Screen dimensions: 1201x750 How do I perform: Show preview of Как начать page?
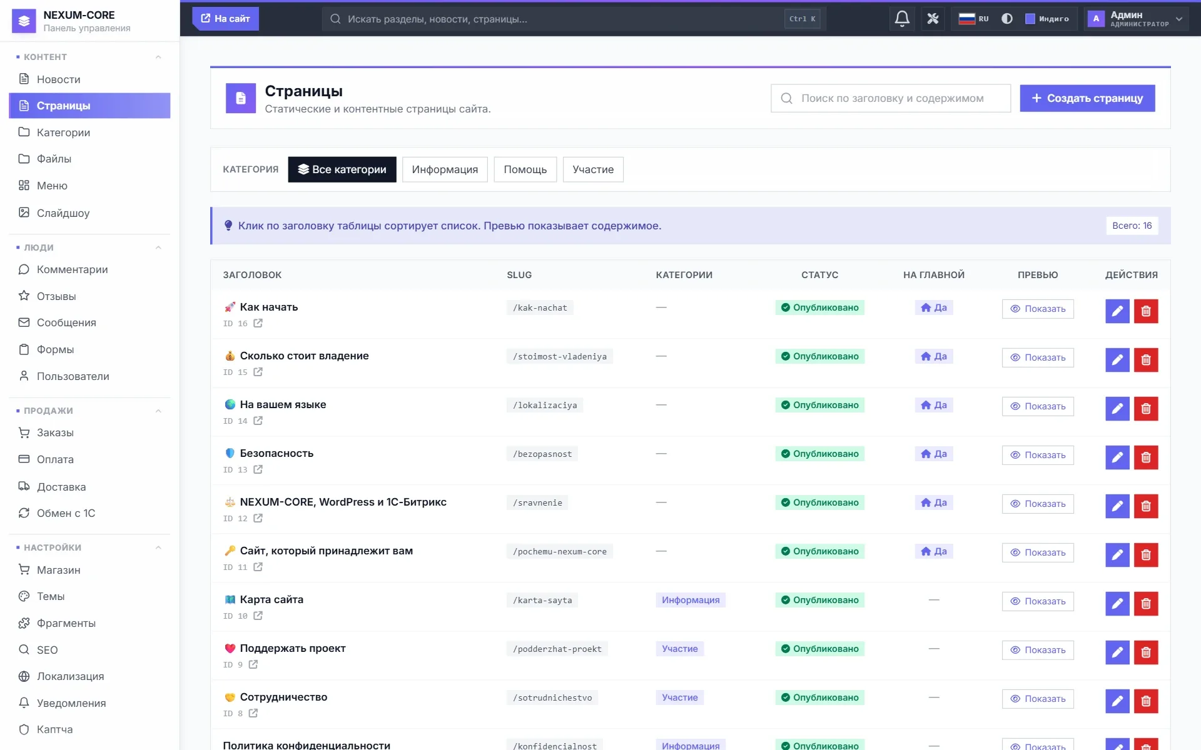point(1038,309)
